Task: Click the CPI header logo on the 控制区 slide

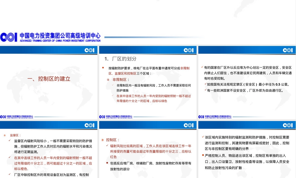Action: pos(189,125)
